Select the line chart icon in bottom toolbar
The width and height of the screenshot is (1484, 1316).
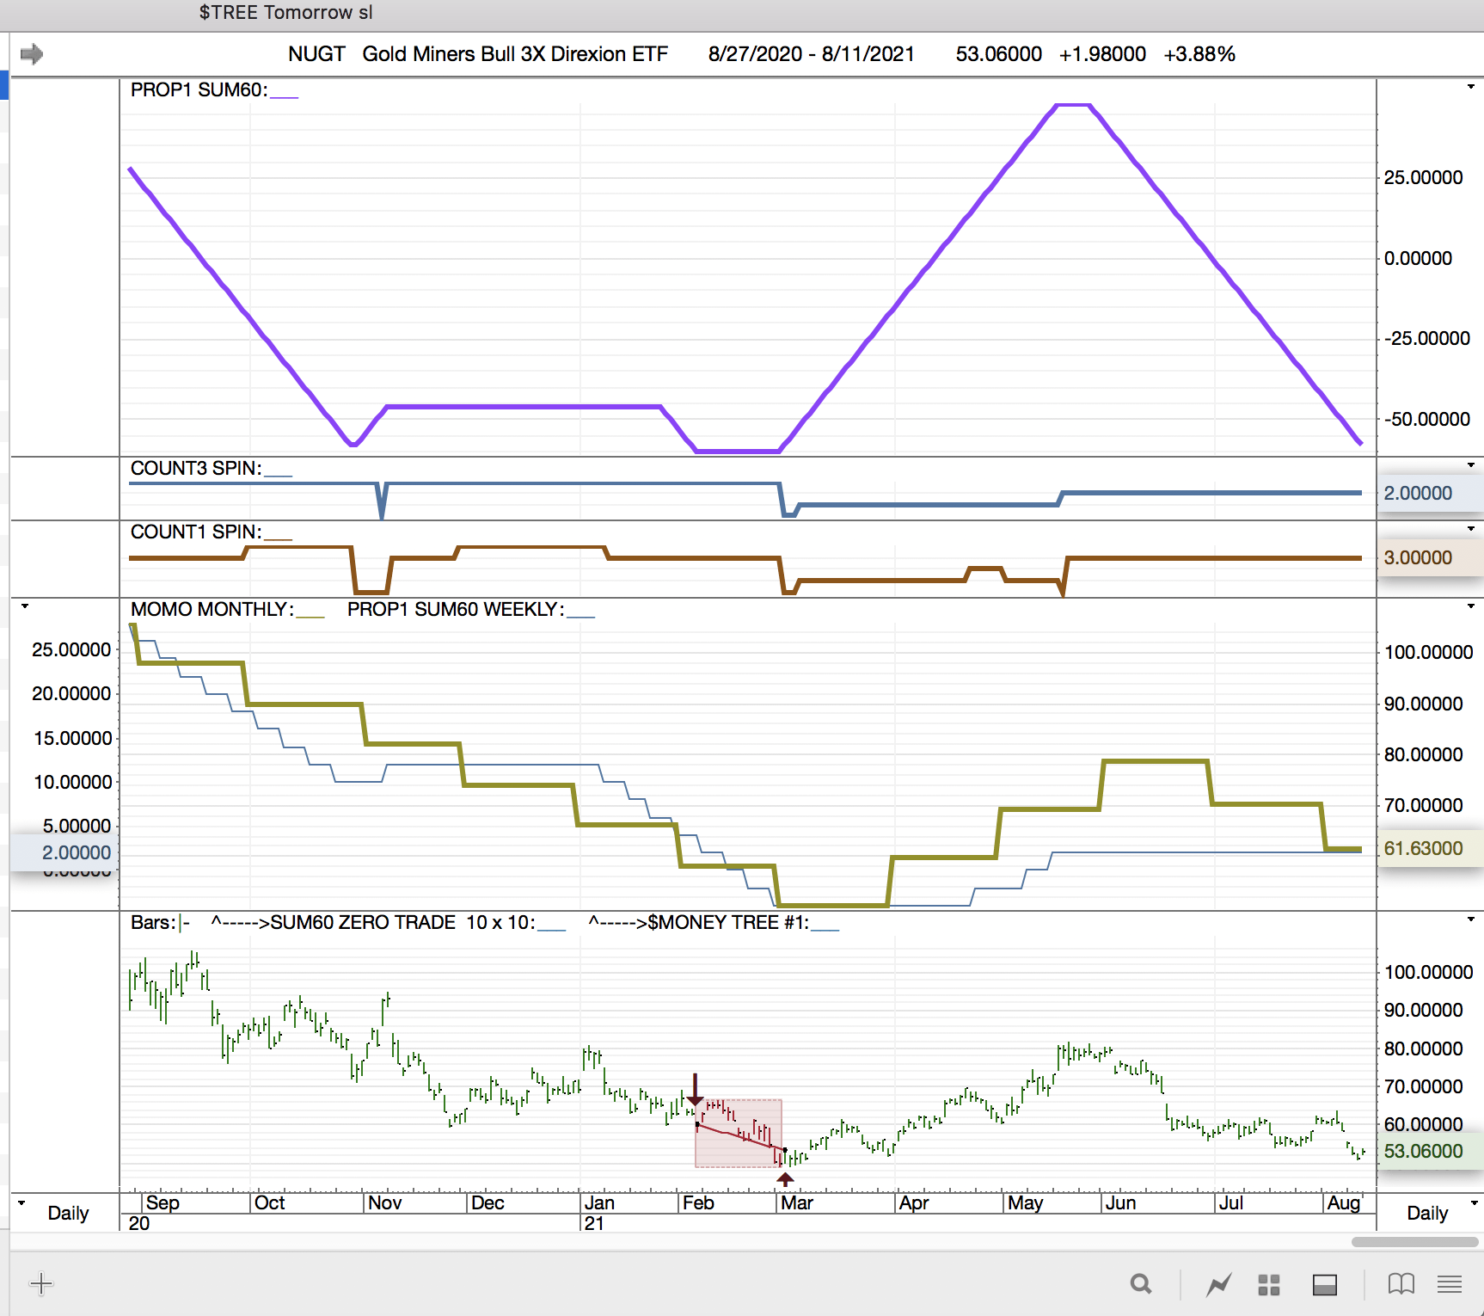point(1218,1285)
